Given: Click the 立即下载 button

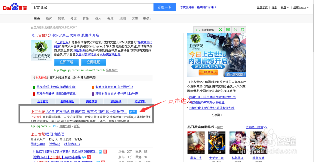Looking at the screenshot, I should [x=66, y=62].
